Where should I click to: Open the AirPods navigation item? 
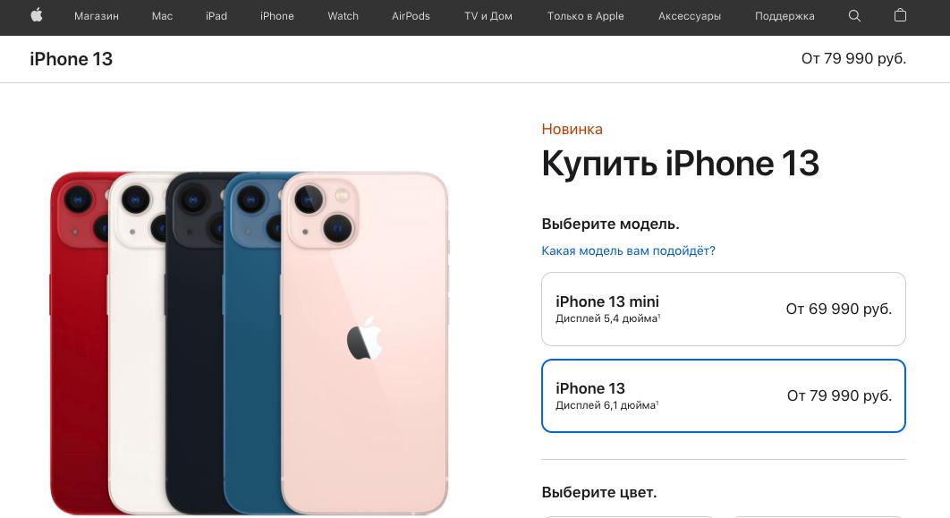411,16
